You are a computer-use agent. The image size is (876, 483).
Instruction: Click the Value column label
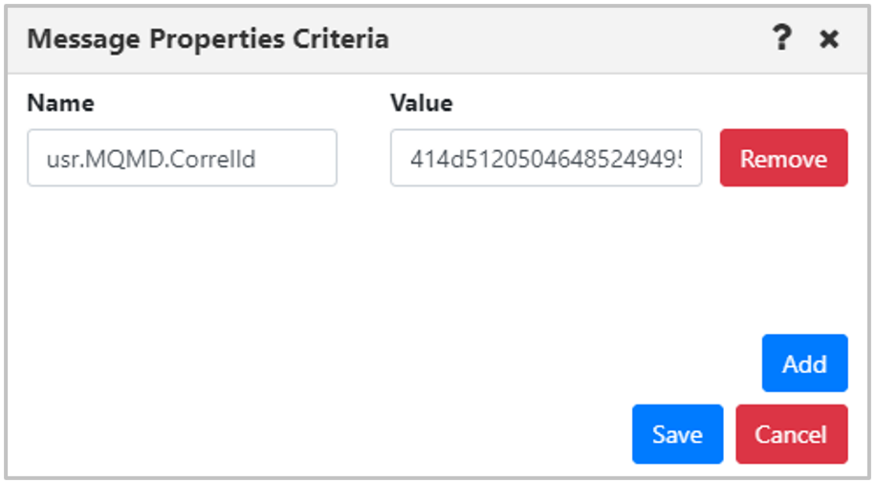point(422,103)
